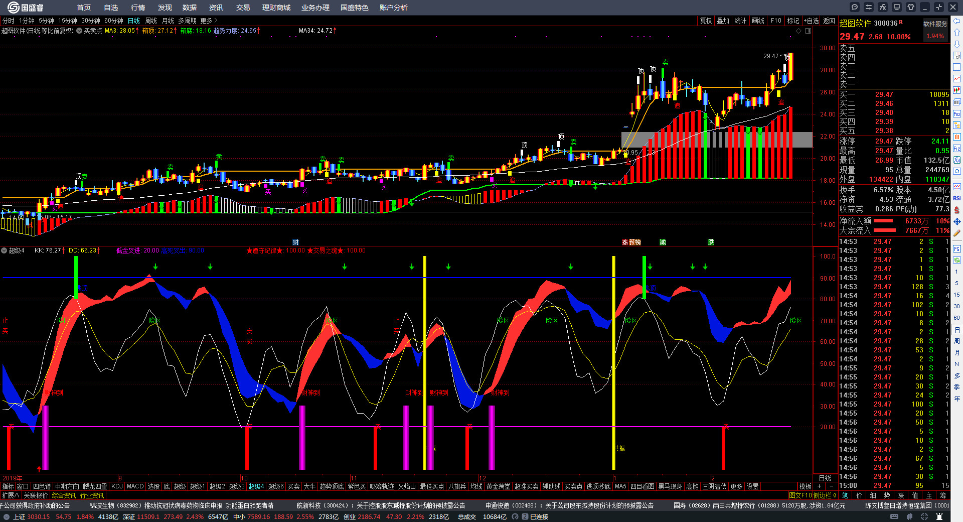Collapse the 扩展 panel expander
Viewport: 963px width, 522px height.
10,495
